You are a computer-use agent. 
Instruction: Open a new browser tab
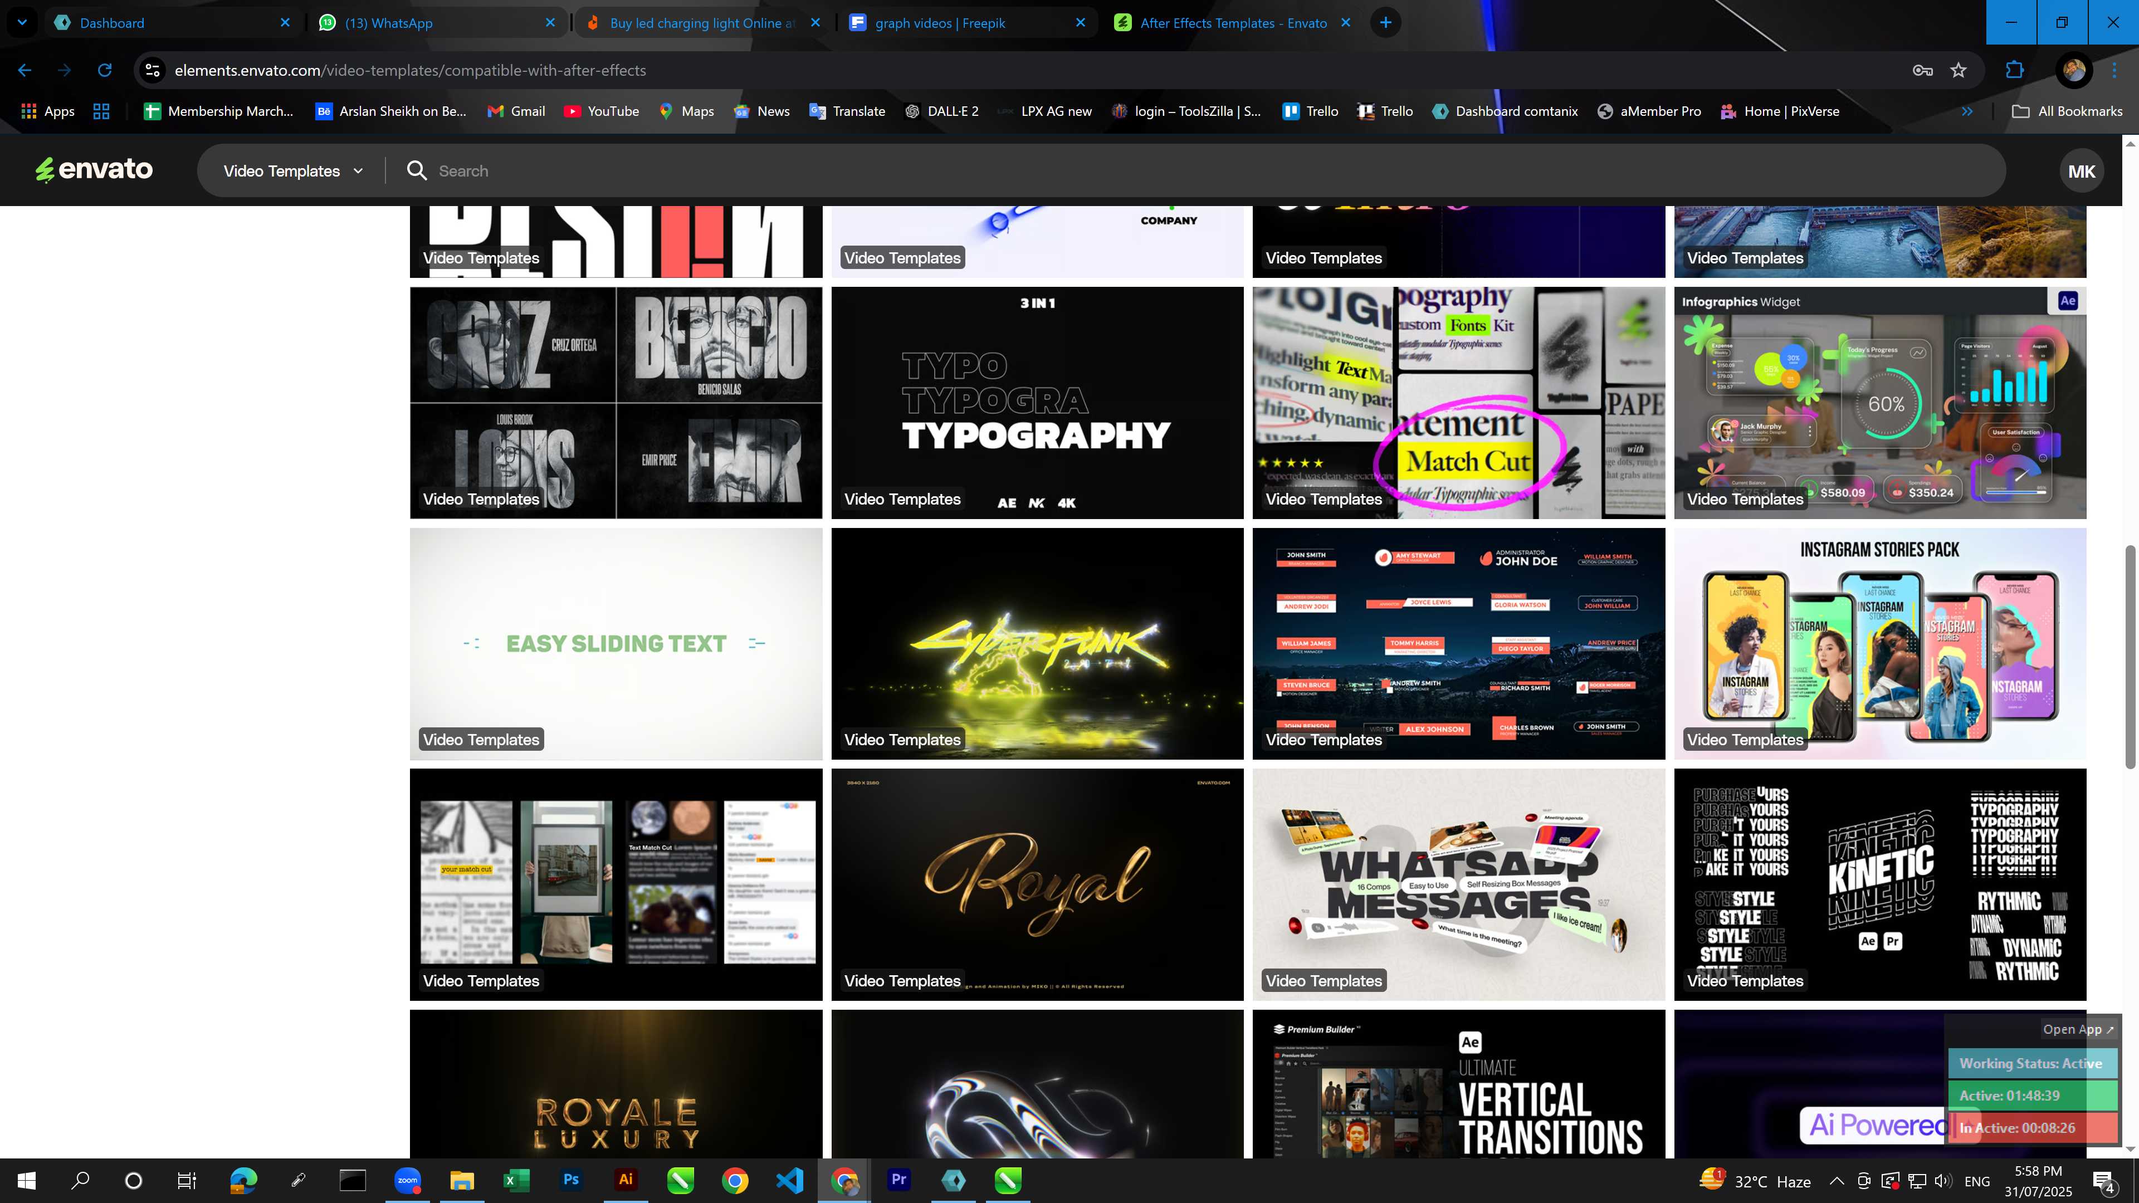pos(1385,22)
